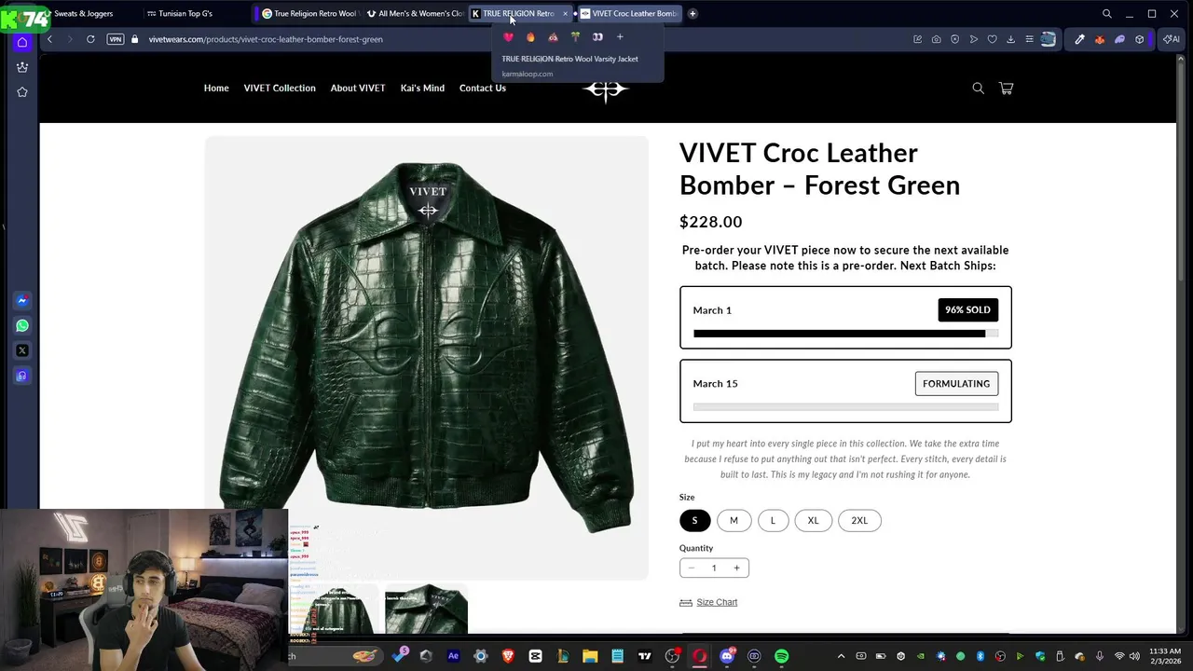Increase quantity with the plus button
Image resolution: width=1193 pixels, height=671 pixels.
pyautogui.click(x=736, y=568)
